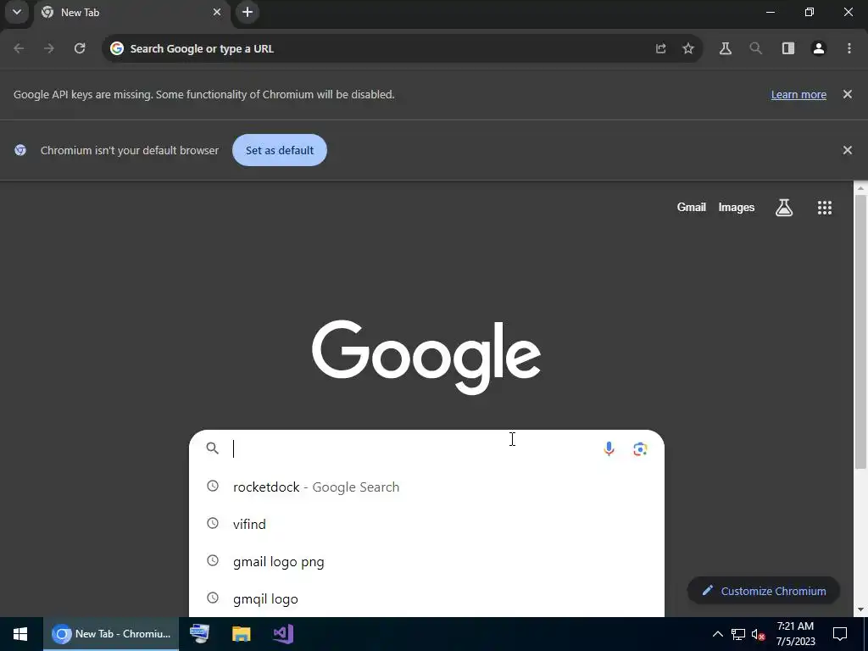The height and width of the screenshot is (651, 868).
Task: Open the computer utility taskbar icon
Action: pos(200,634)
